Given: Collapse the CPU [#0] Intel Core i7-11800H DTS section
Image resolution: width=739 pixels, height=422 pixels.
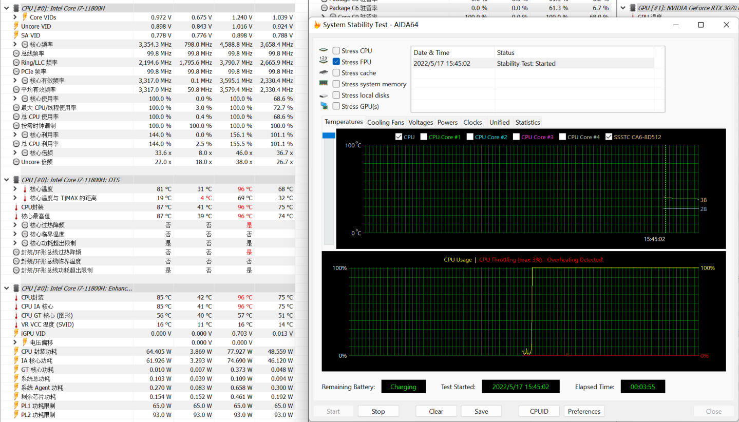Looking at the screenshot, I should (7, 180).
